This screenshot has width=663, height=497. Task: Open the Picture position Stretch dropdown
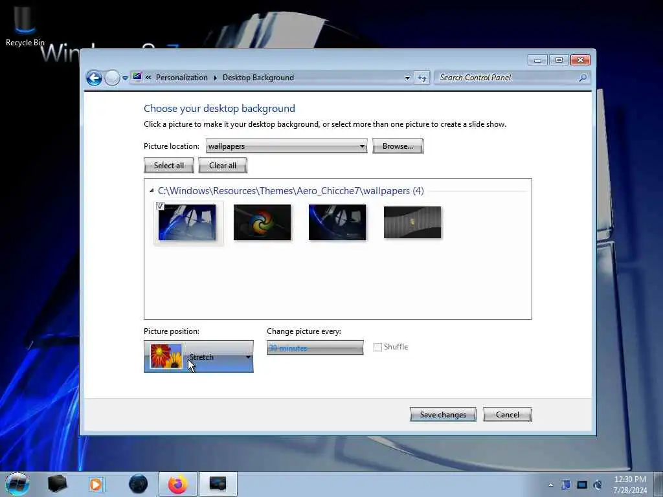pyautogui.click(x=199, y=357)
